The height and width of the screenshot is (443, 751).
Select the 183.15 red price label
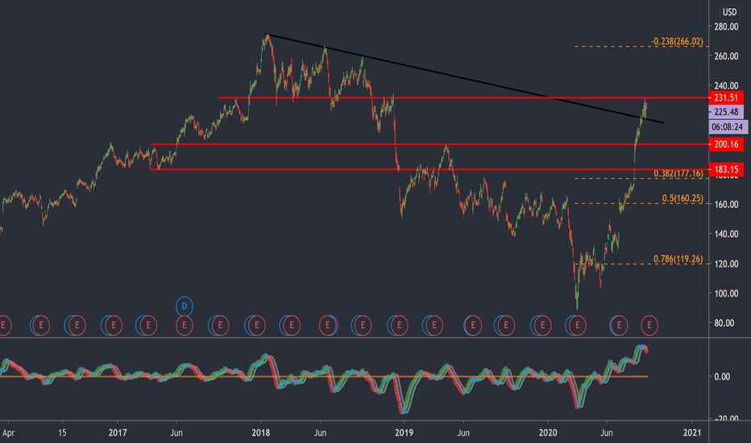click(726, 169)
